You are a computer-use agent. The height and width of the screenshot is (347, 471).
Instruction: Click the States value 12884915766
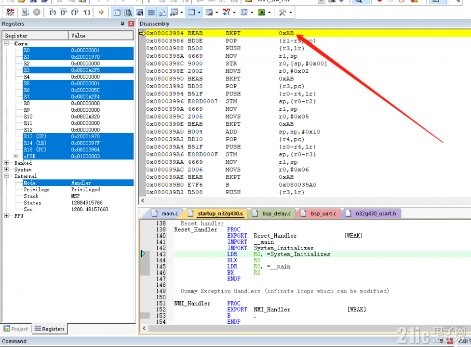(x=87, y=202)
